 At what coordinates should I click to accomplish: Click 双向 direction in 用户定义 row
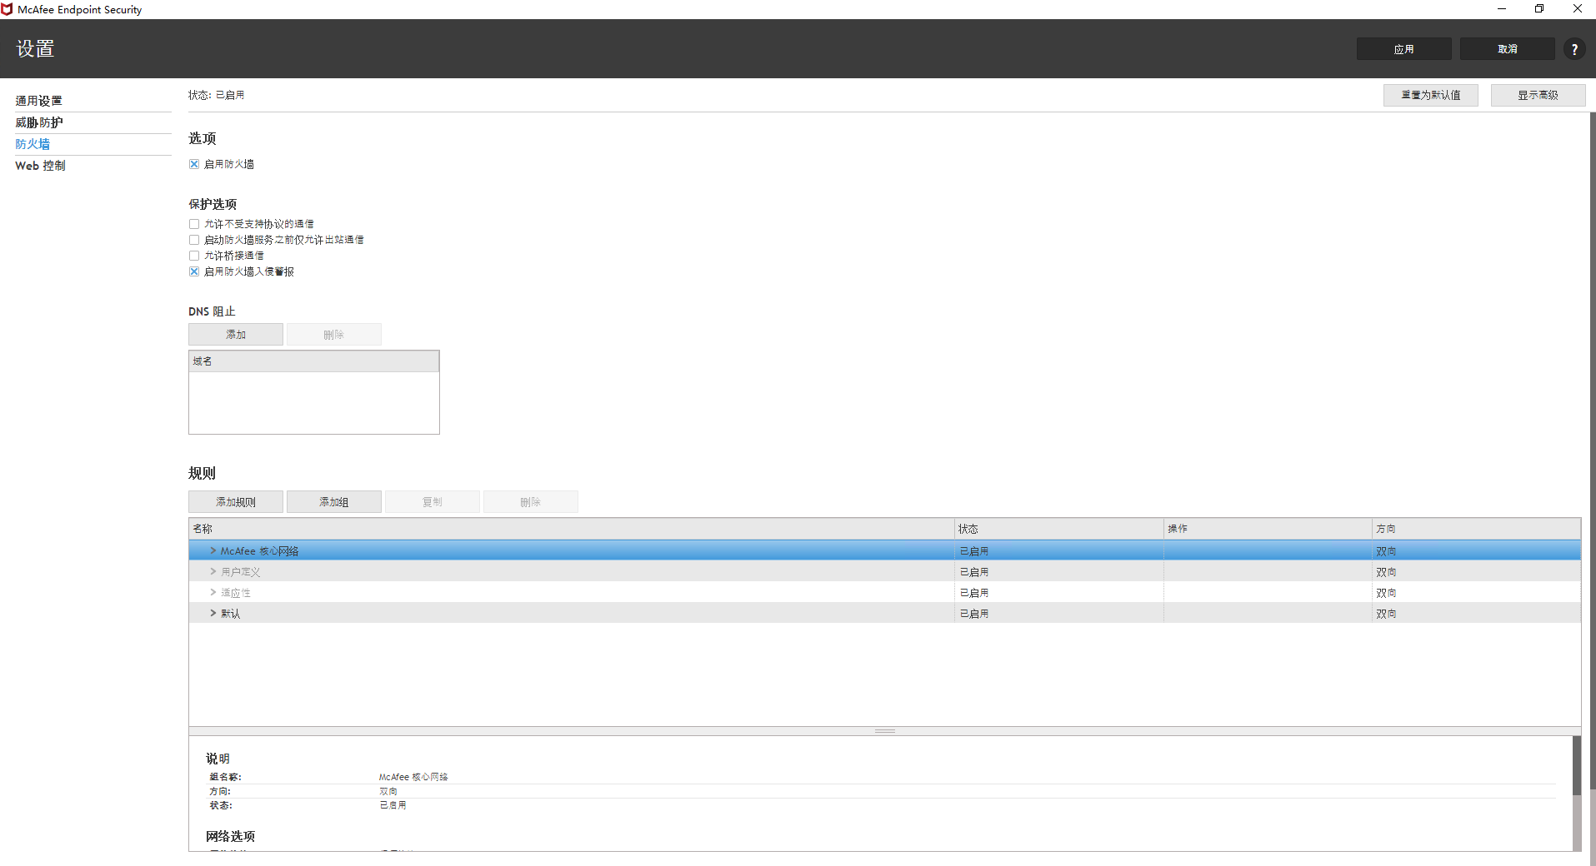click(1386, 572)
